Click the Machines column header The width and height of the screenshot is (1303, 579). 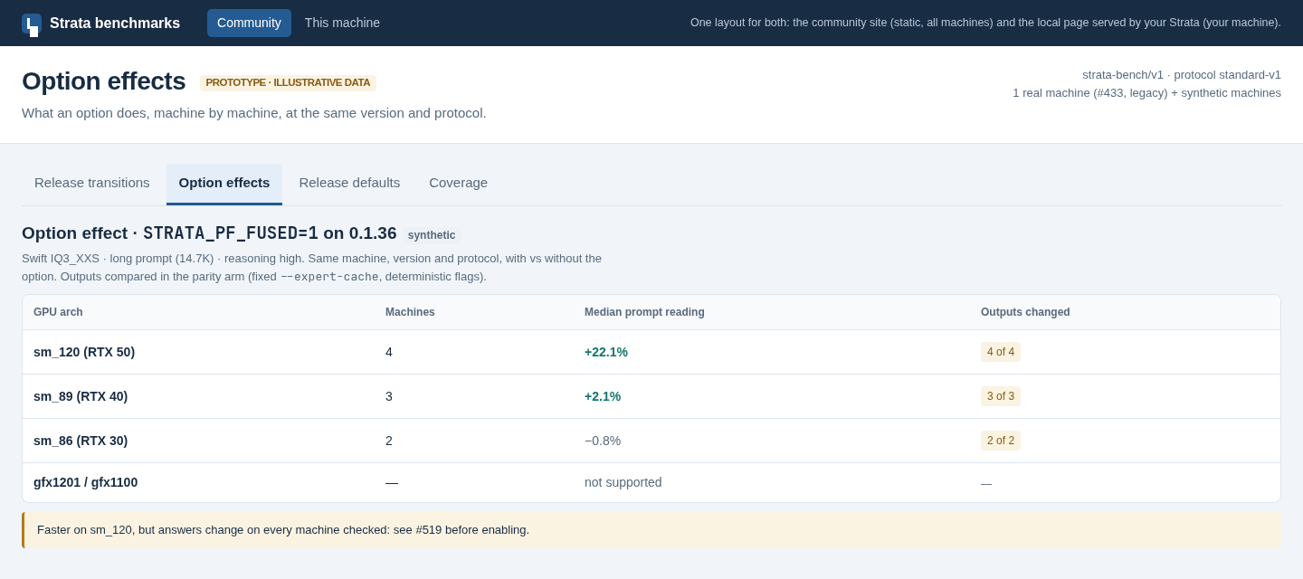(x=410, y=312)
